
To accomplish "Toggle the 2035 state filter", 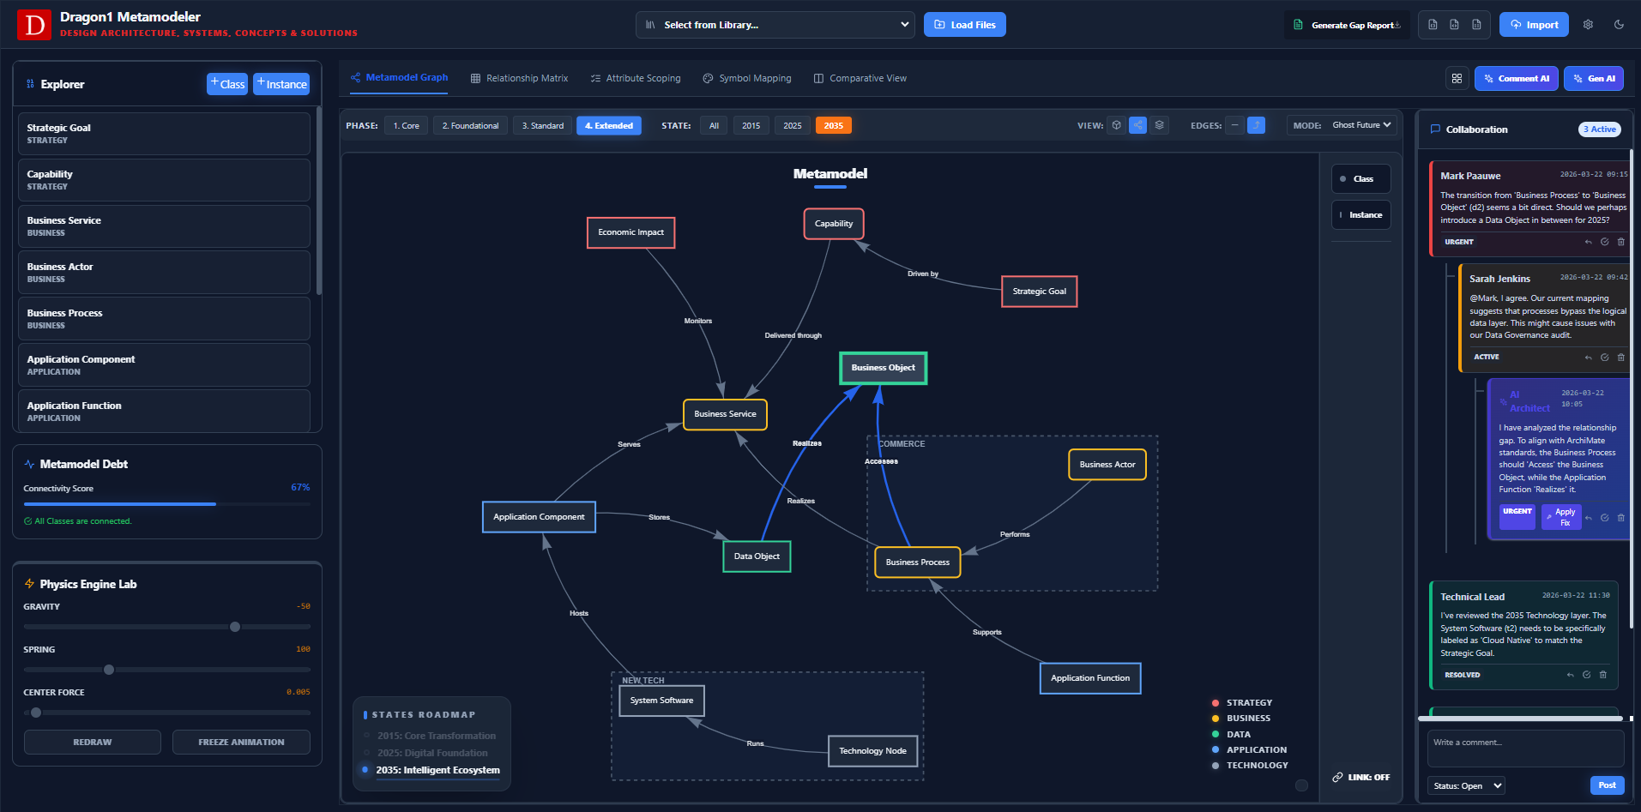I will 832,125.
